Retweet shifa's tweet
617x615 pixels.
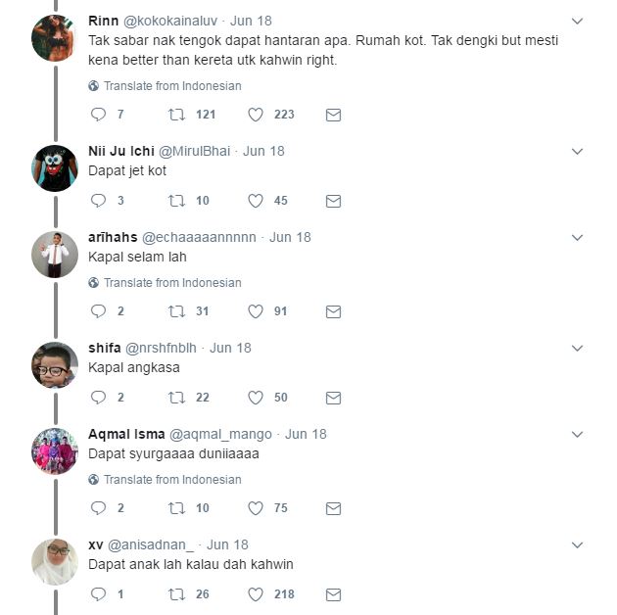pyautogui.click(x=177, y=398)
